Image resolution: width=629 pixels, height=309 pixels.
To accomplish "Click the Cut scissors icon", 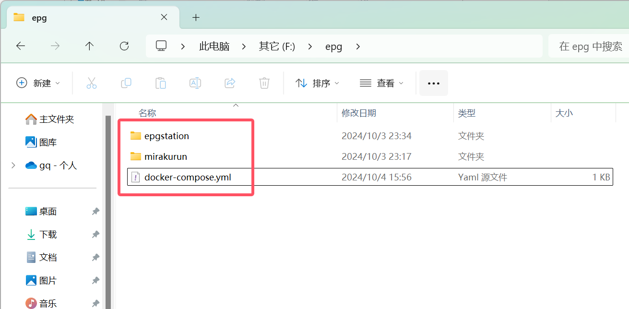I will point(92,83).
